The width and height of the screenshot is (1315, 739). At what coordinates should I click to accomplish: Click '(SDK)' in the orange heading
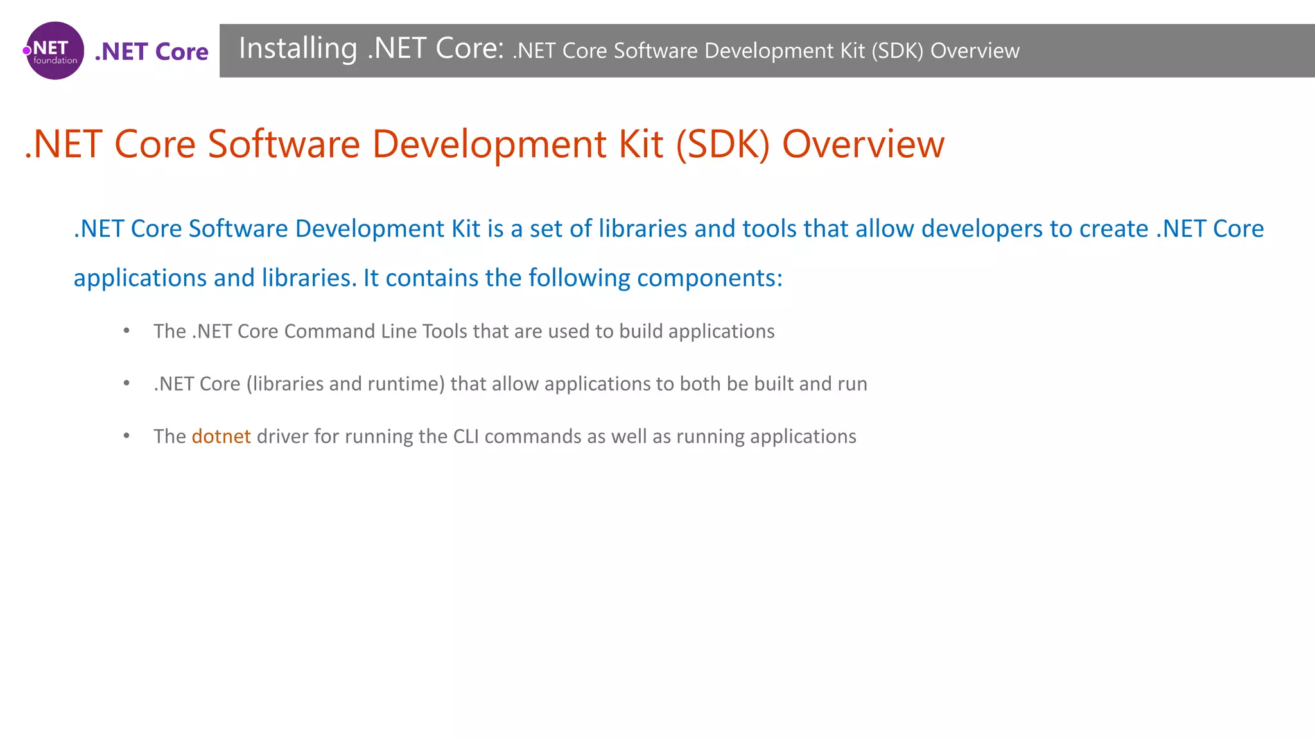(722, 144)
